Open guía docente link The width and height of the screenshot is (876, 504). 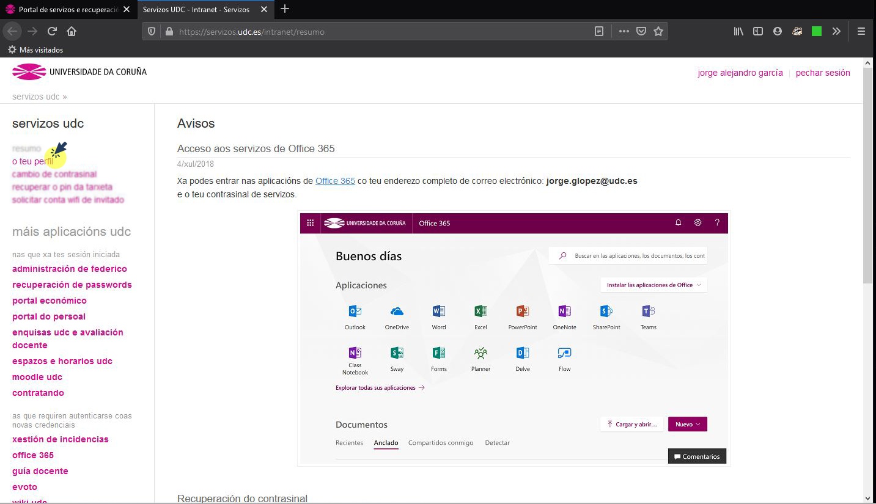(x=40, y=471)
